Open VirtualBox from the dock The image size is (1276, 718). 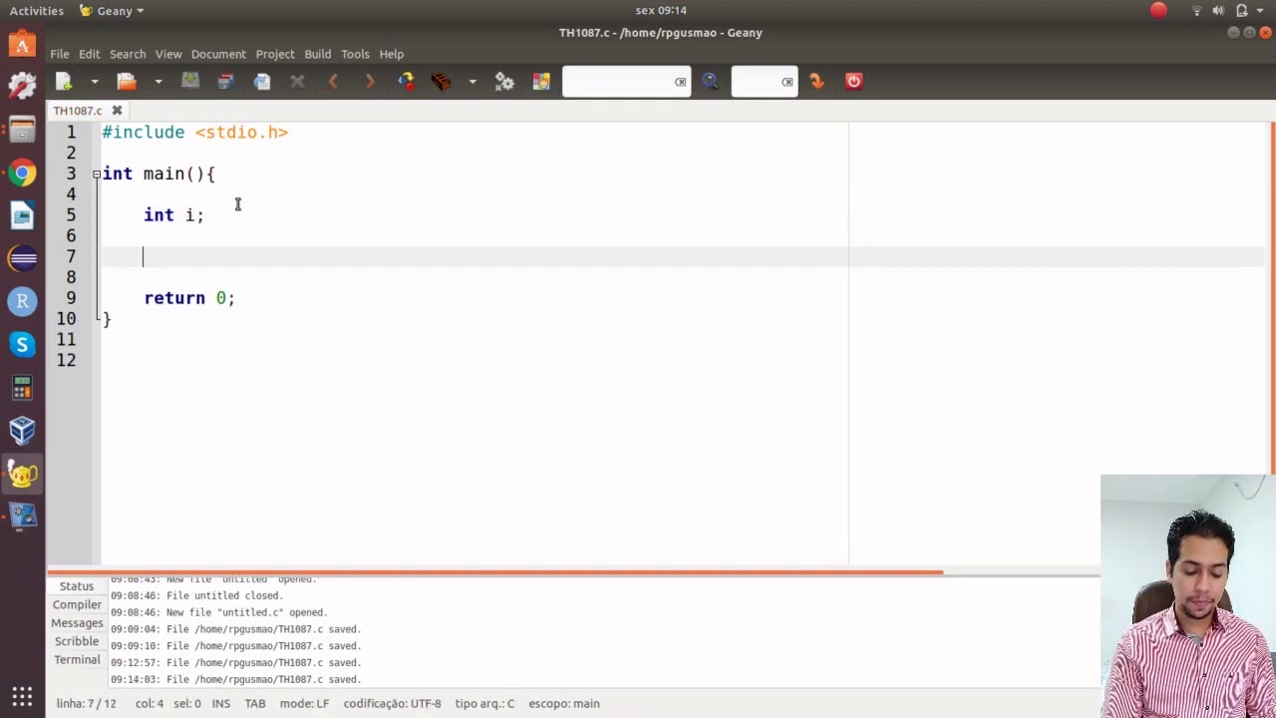tap(22, 430)
